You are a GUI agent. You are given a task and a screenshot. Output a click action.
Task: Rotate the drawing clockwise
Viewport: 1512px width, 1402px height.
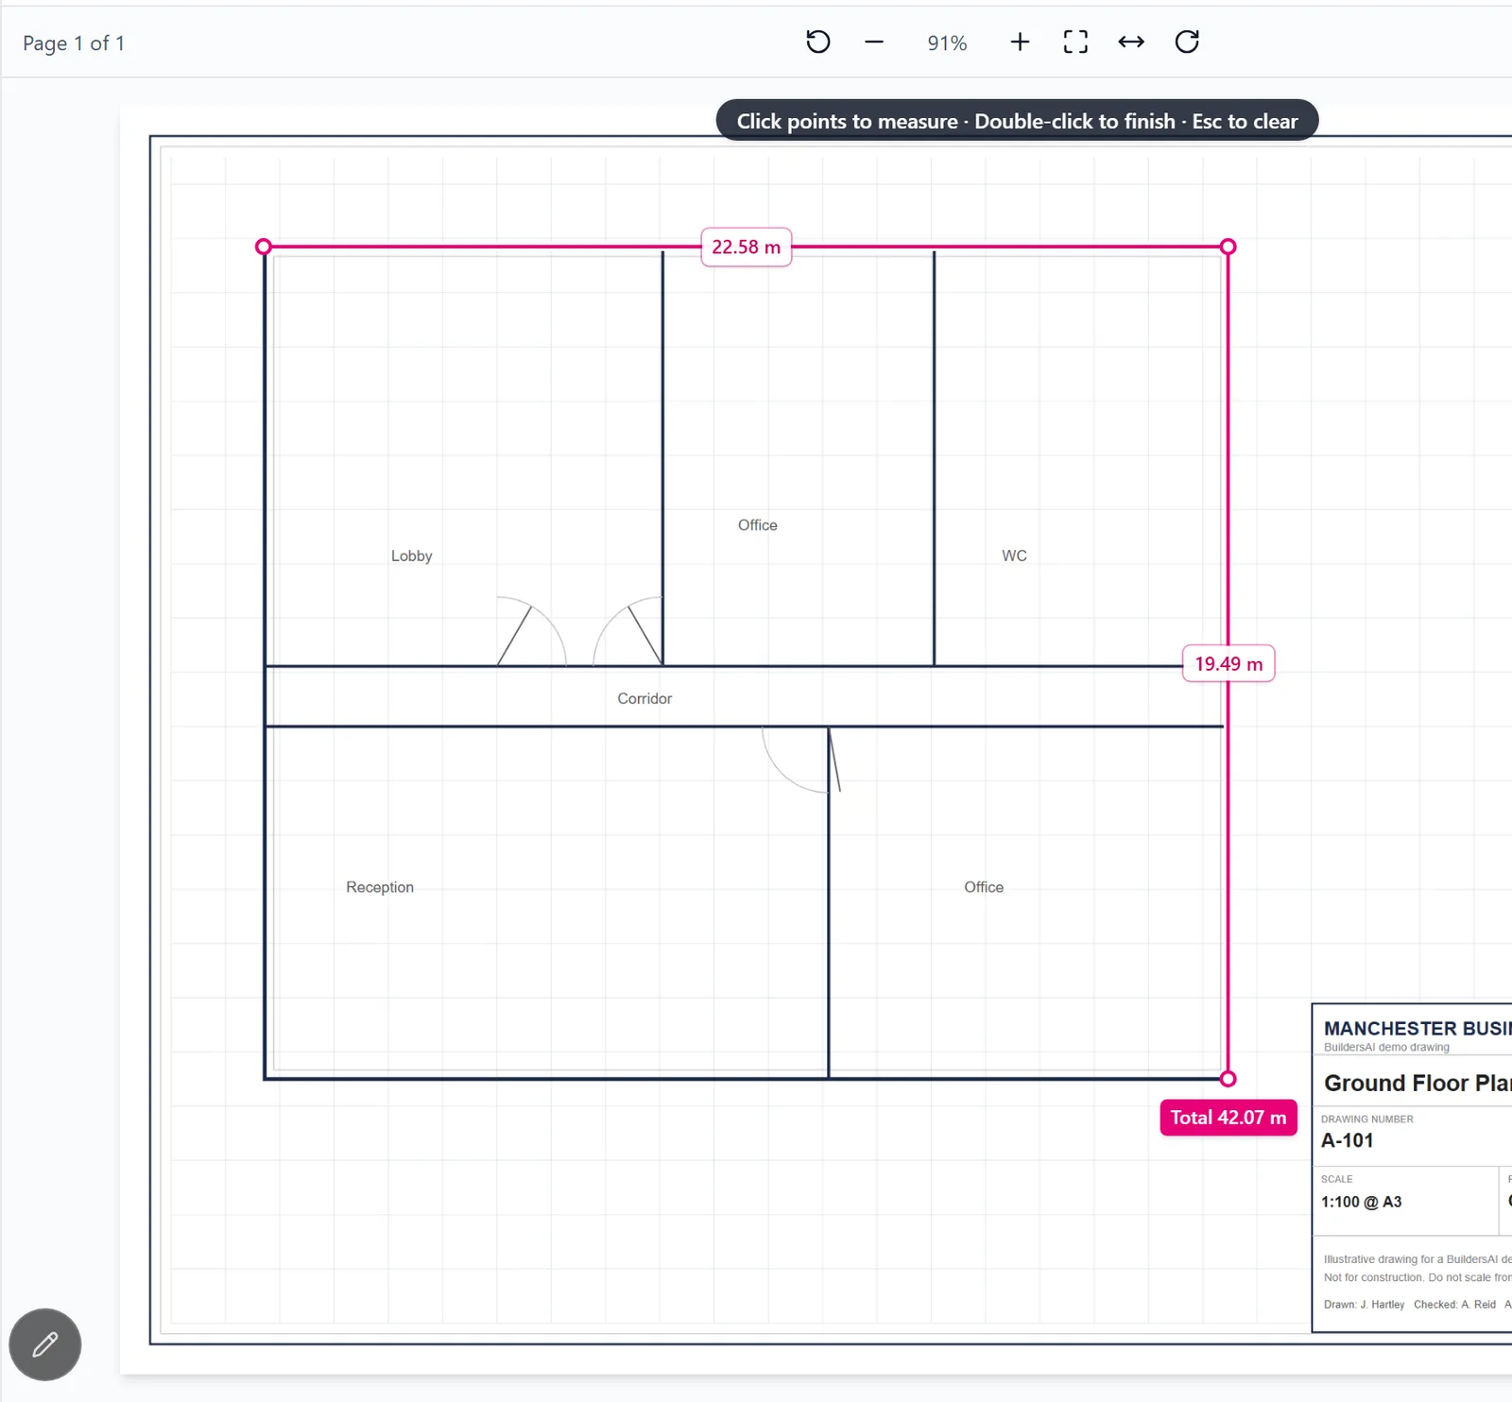(x=1187, y=42)
